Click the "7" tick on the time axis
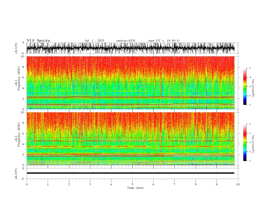Image resolution: width=268 pixels, height=207 pixels. click(x=175, y=184)
